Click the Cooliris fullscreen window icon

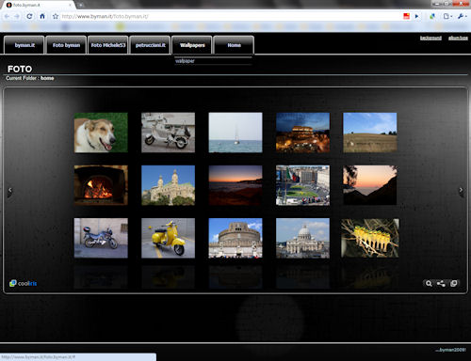pos(454,284)
